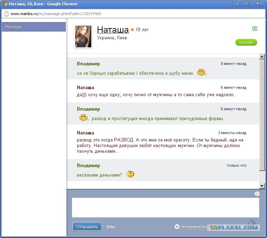The image size is (267, 238).
Task: Focus the message text input box
Action: (x=165, y=207)
